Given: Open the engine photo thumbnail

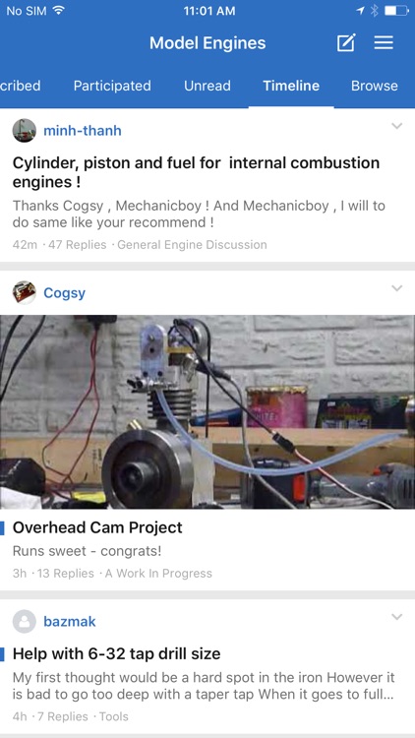Looking at the screenshot, I should pyautogui.click(x=207, y=412).
